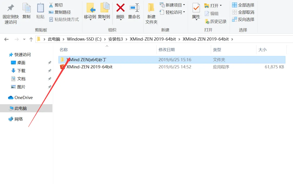
Task: Click Select none in ribbon
Action: 243,12
